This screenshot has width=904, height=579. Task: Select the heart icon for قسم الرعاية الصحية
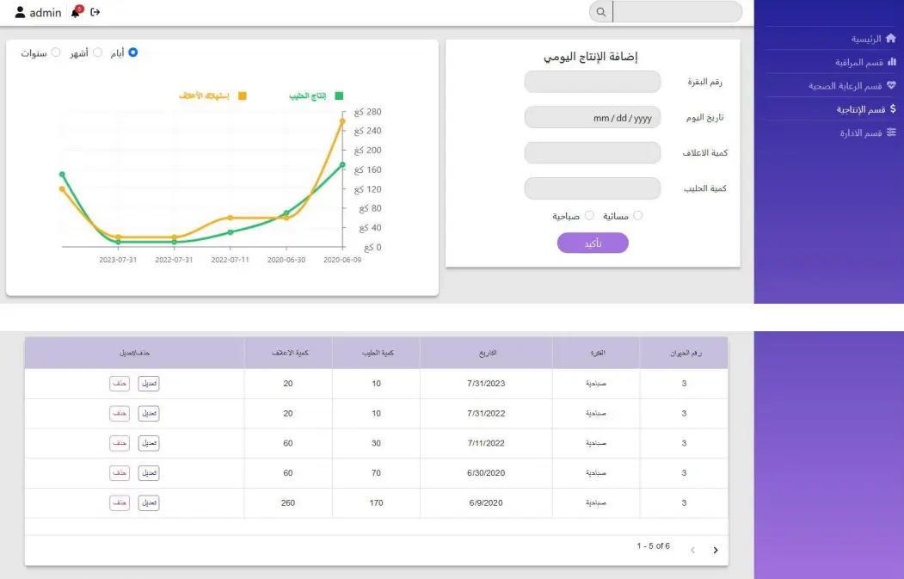pos(890,85)
